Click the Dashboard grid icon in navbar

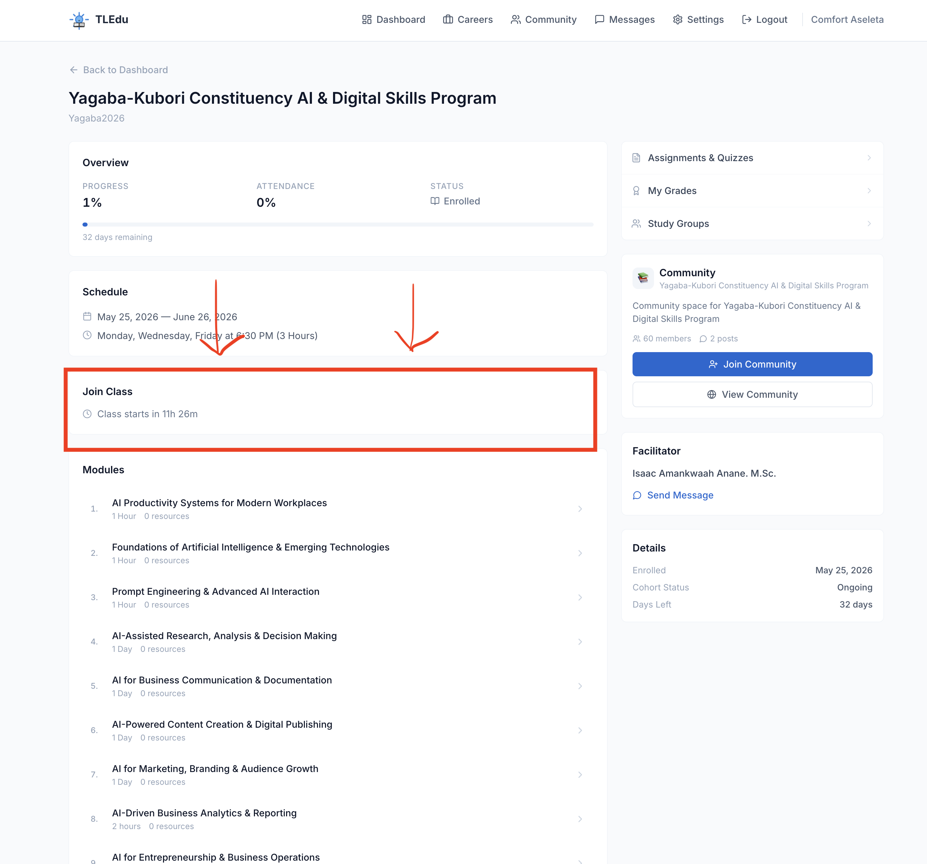point(367,19)
